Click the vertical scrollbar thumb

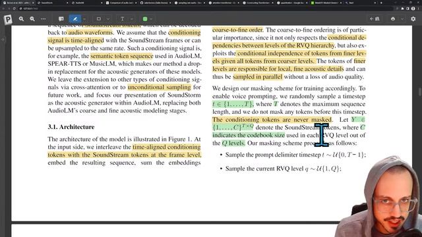click(420, 92)
